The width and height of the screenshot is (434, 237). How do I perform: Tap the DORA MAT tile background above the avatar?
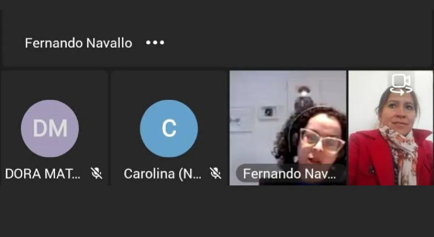(x=54, y=85)
